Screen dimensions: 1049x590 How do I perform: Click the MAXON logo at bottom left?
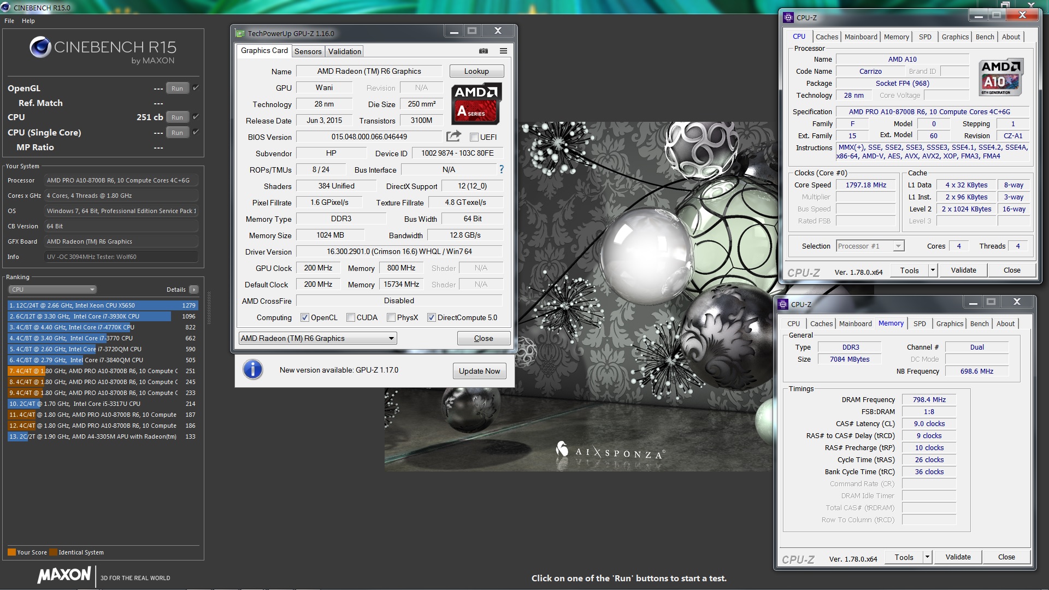(x=64, y=575)
